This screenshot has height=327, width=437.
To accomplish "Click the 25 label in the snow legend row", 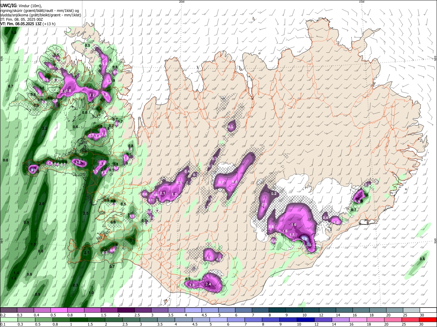I will click(x=405, y=315).
